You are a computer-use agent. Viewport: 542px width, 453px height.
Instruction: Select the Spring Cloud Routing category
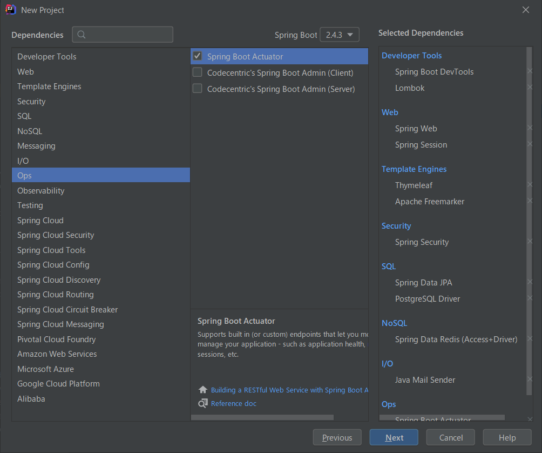[101, 295]
